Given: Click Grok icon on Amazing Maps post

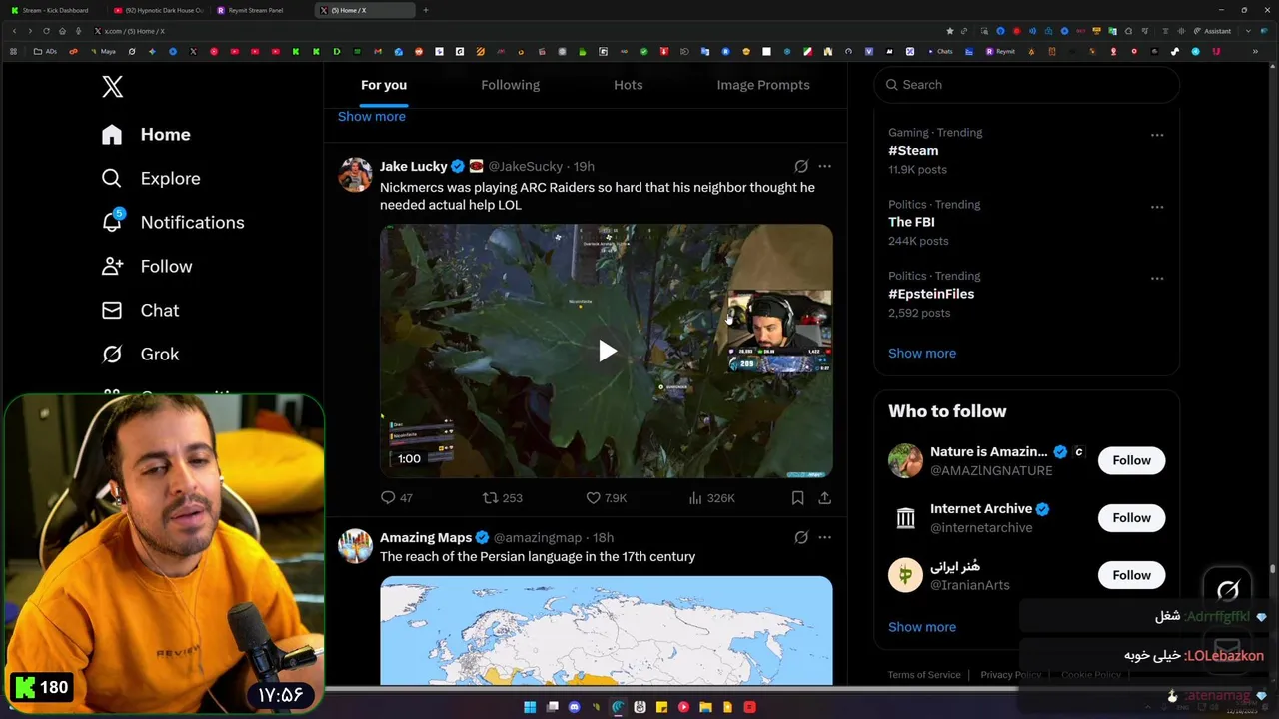Looking at the screenshot, I should click(x=801, y=537).
